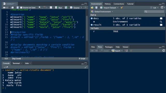Switch to the Terminal tab
Image resolution: width=166 pixels, height=93 pixels.
tap(16, 63)
